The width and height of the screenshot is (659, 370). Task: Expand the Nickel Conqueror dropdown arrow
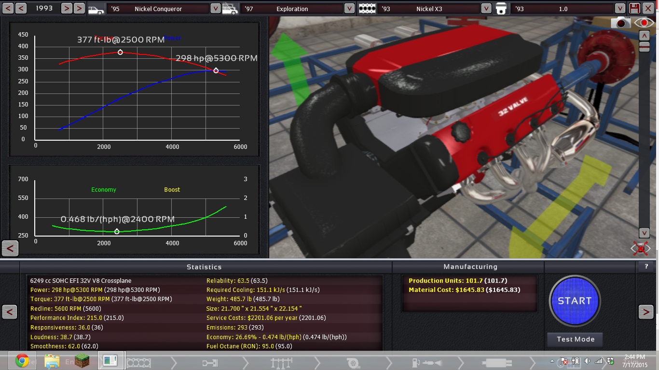click(x=216, y=9)
